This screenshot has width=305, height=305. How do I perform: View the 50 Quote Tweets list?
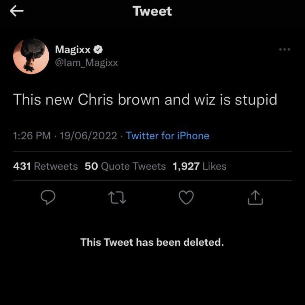(x=125, y=166)
